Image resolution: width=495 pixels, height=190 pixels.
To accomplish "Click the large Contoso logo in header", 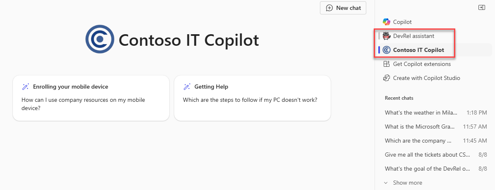I will (100, 39).
